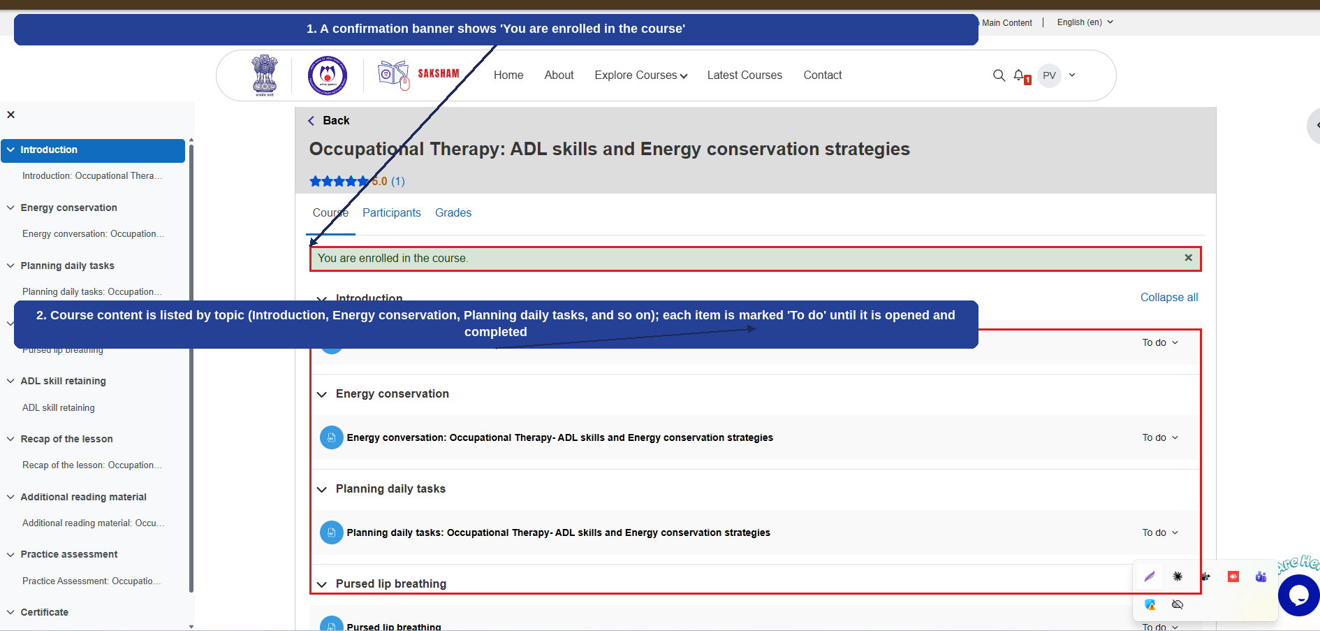Select ADL skill retaining sidebar sub-item
This screenshot has height=631, width=1320.
59,407
